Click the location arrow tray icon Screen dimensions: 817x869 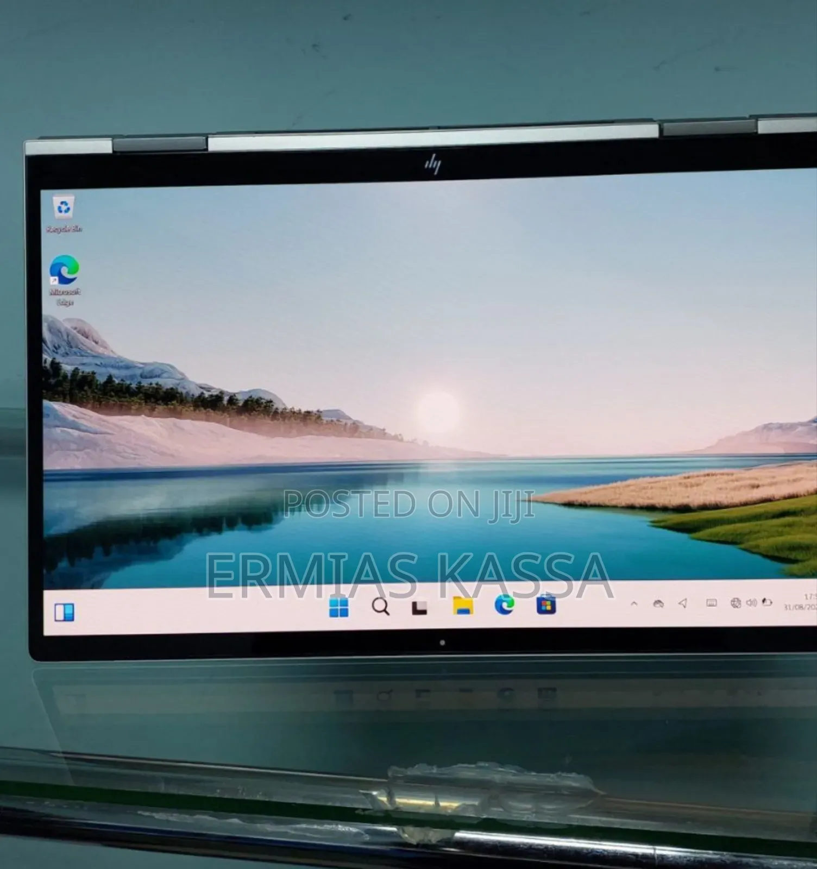pyautogui.click(x=683, y=603)
